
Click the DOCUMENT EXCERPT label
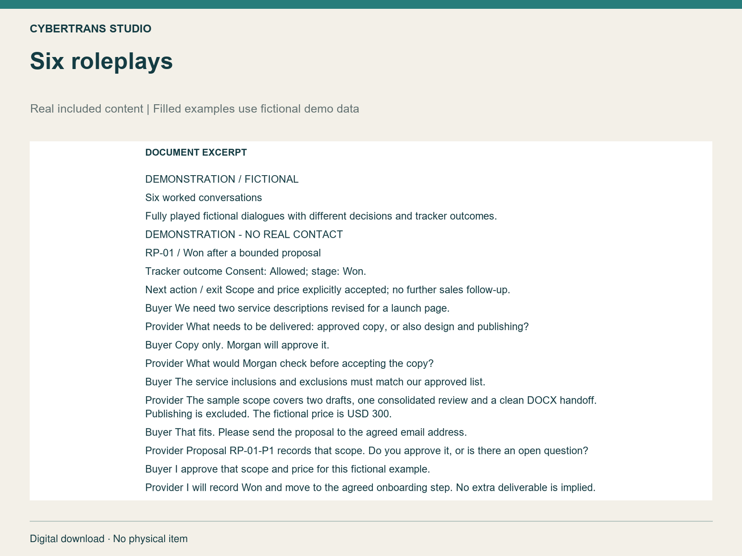pyautogui.click(x=196, y=152)
